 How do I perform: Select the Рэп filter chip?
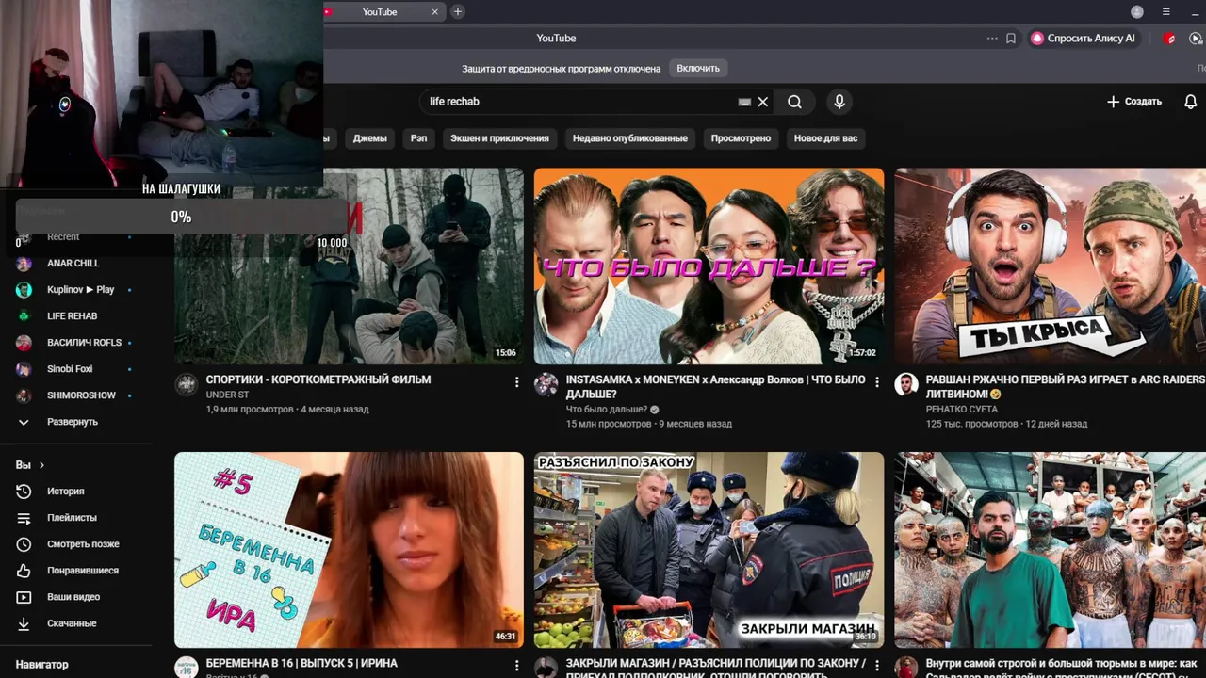pos(418,138)
